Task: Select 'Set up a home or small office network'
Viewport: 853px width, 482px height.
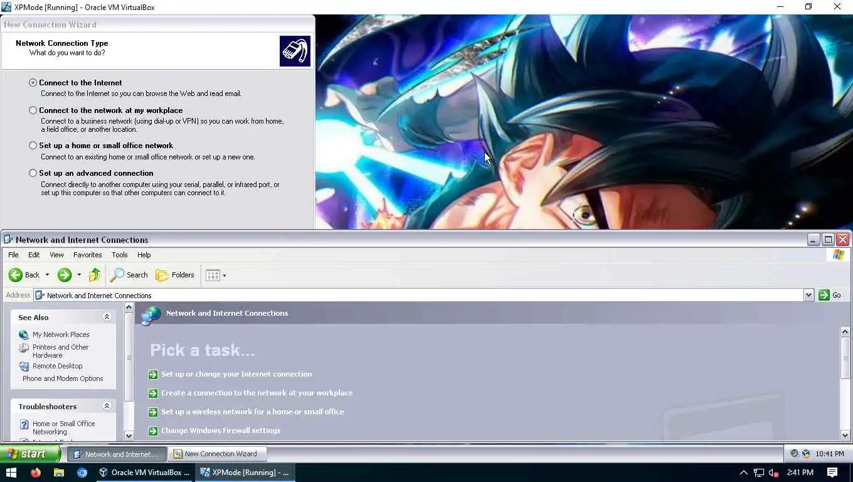Action: click(x=33, y=146)
